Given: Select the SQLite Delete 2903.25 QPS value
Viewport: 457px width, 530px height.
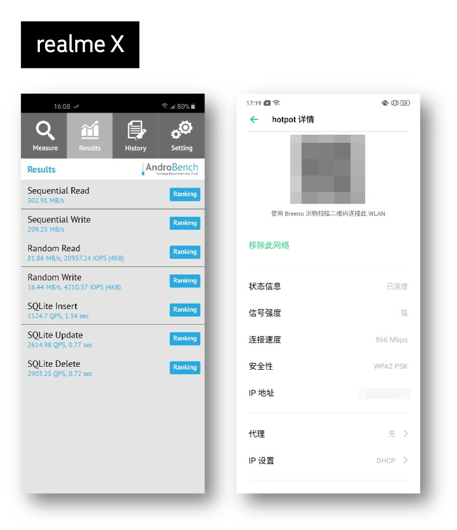Looking at the screenshot, I should 60,374.
